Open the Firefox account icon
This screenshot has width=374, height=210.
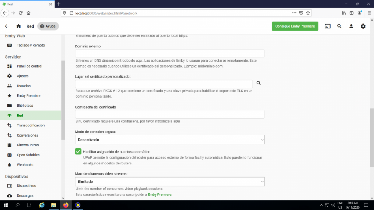[359, 13]
